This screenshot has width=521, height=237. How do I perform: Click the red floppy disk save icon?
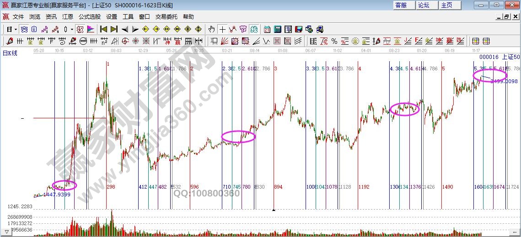pos(299,29)
